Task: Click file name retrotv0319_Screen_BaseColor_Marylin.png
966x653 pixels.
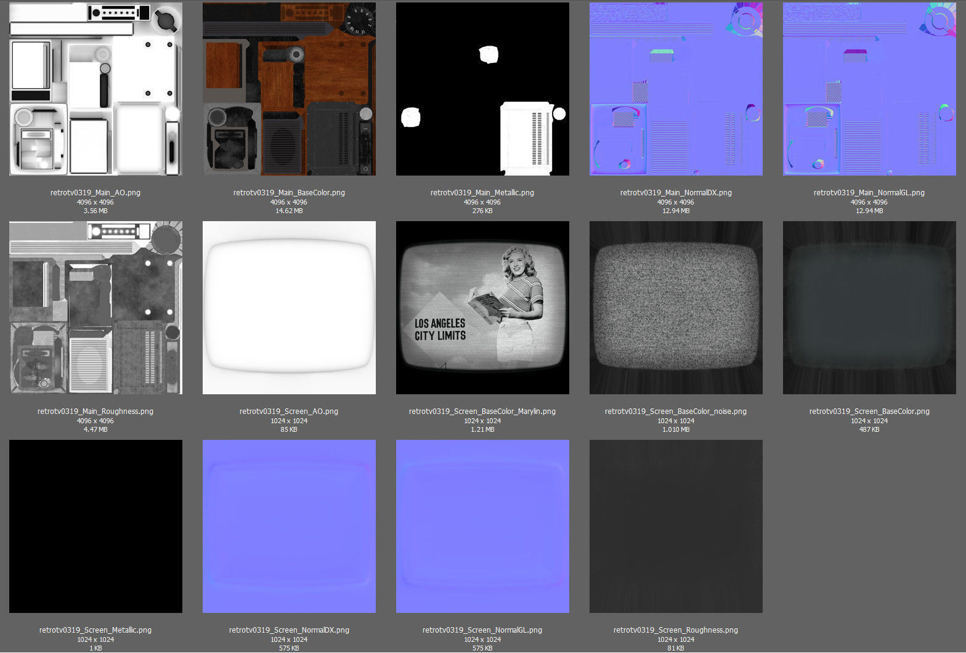Action: coord(482,412)
